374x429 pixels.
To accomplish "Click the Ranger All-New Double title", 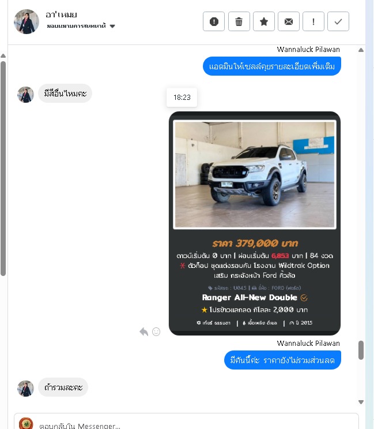I will 250,297.
